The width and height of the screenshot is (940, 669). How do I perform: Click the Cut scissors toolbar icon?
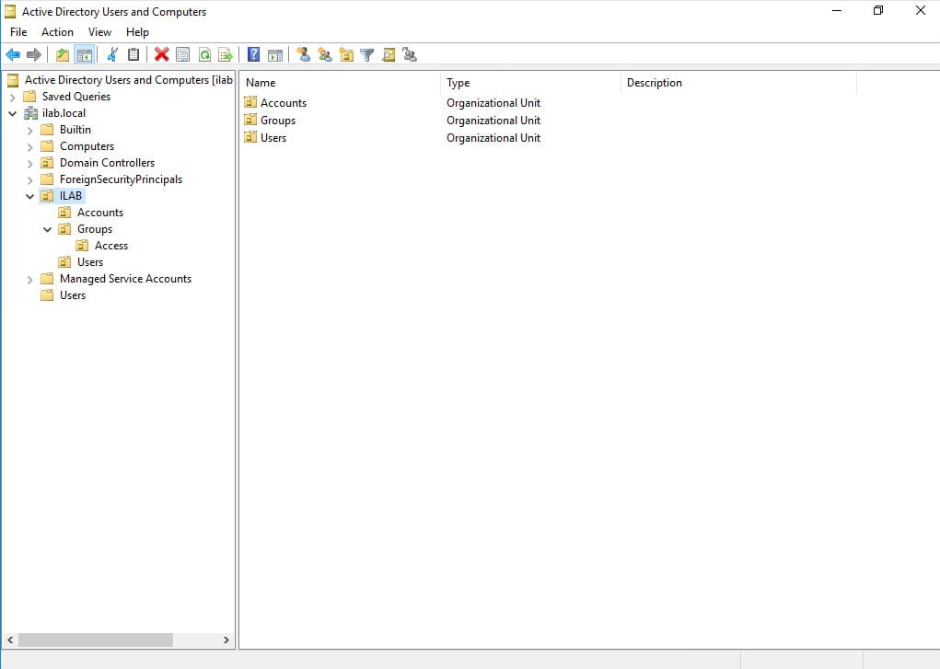coord(112,55)
